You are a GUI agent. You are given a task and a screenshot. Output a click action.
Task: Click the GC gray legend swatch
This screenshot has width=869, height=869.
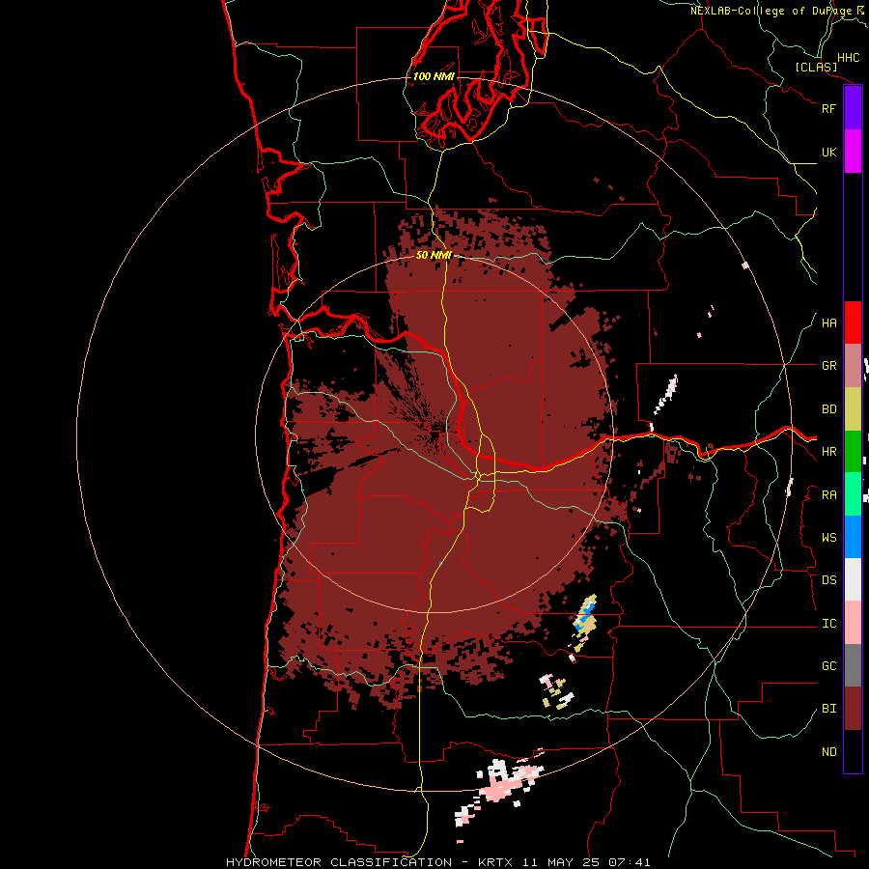point(853,665)
